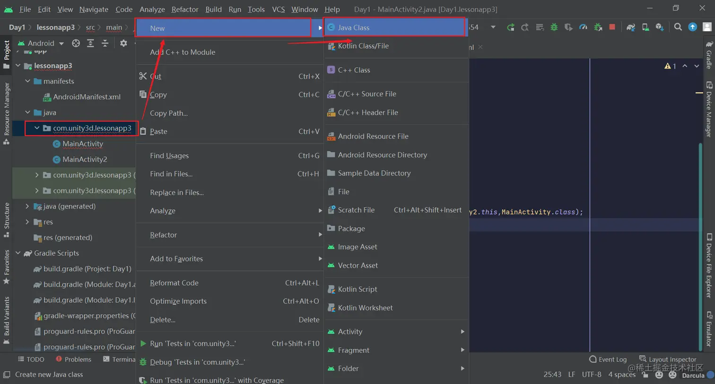The height and width of the screenshot is (384, 715).
Task: Open Project panel gear options
Action: coord(123,43)
